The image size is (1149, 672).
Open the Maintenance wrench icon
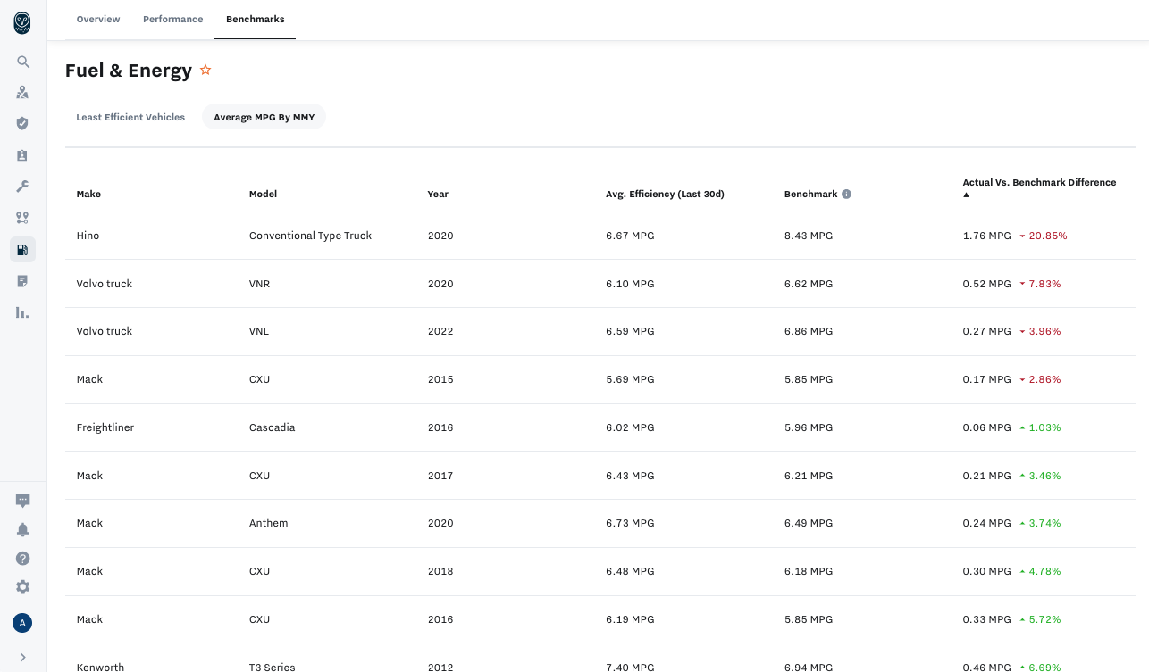pyautogui.click(x=23, y=187)
